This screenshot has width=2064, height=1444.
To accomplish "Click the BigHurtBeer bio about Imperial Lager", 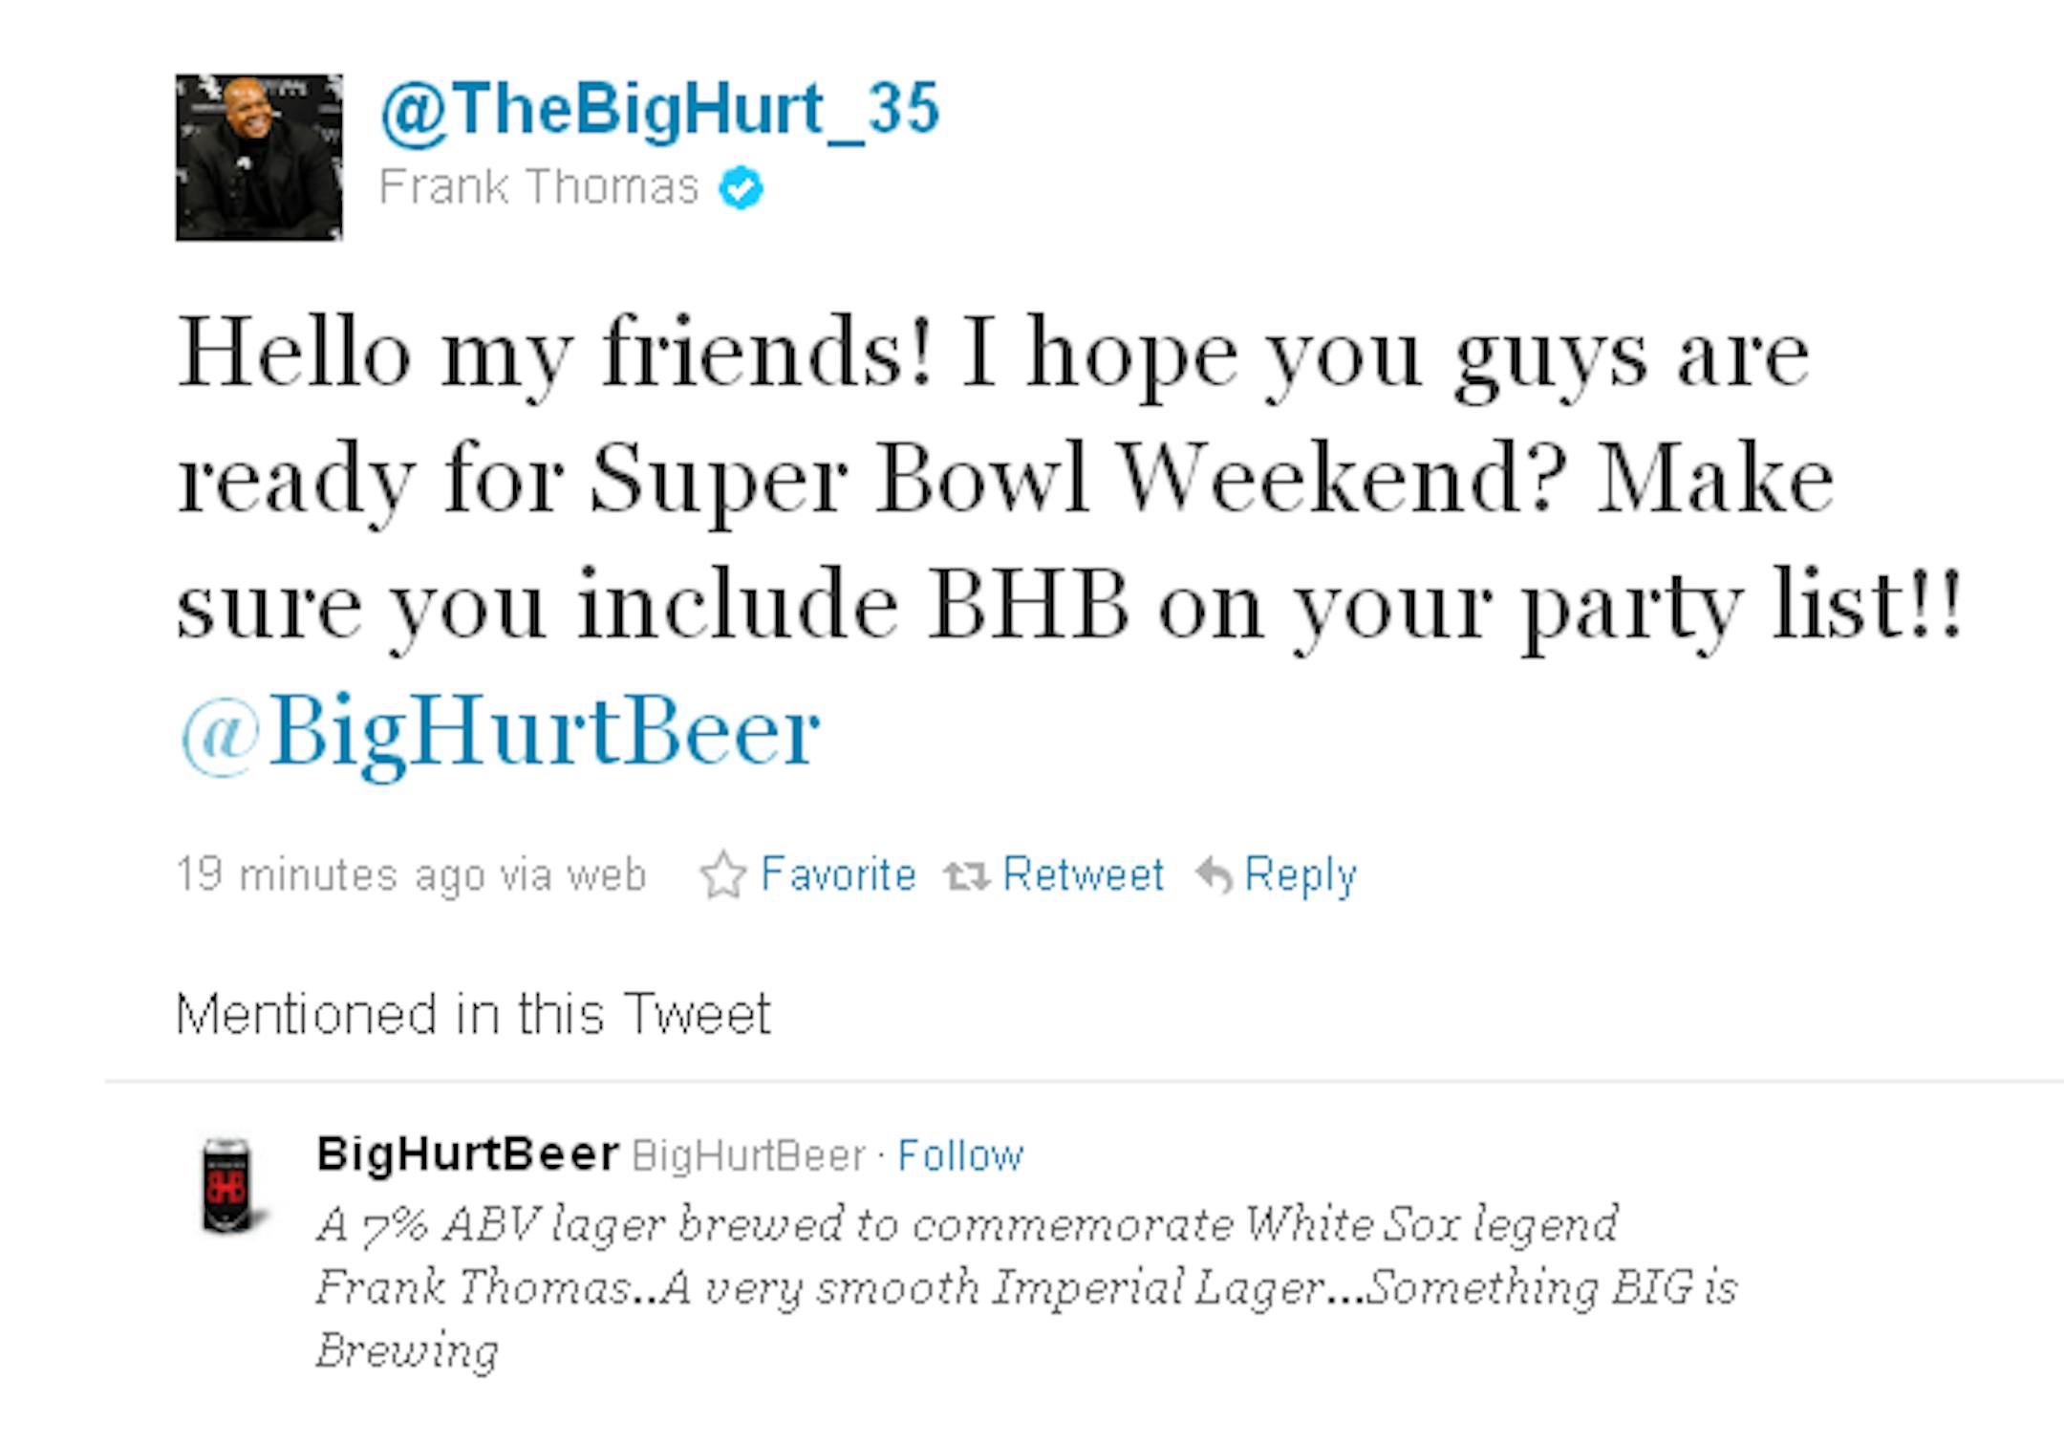I will (1027, 1286).
